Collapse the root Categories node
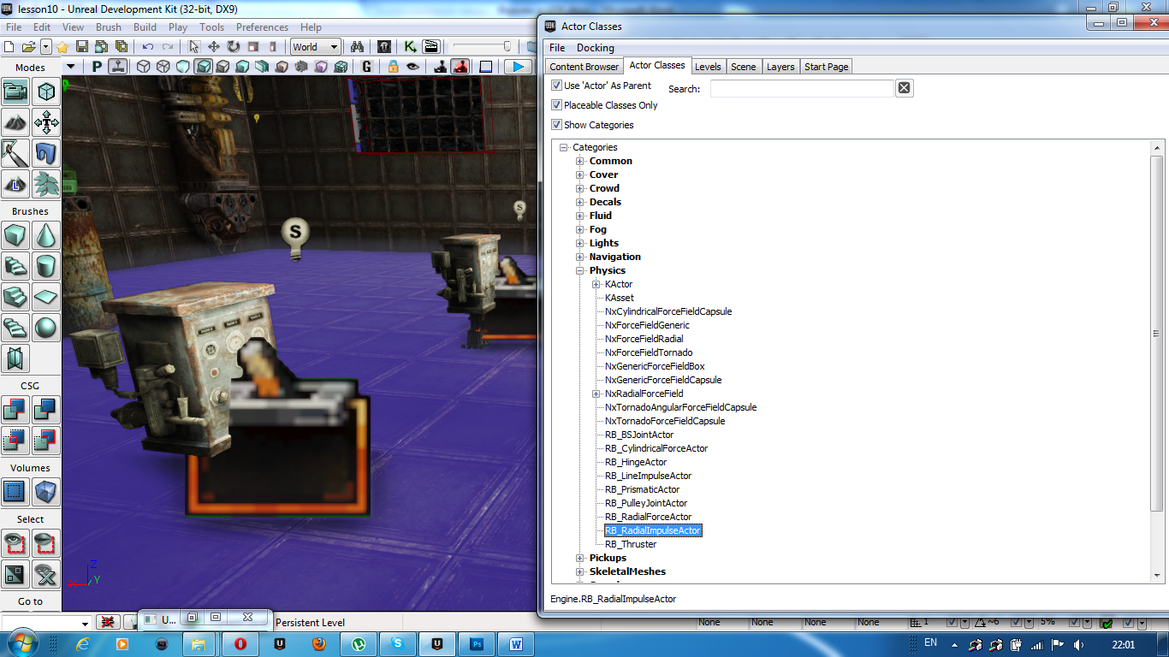Screen dimensions: 1169x657 point(564,147)
